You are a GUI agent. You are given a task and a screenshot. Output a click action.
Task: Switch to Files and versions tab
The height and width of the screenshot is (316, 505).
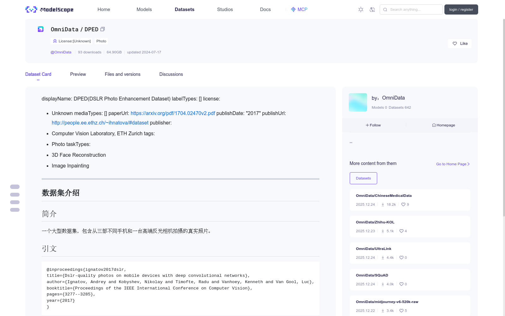[122, 74]
